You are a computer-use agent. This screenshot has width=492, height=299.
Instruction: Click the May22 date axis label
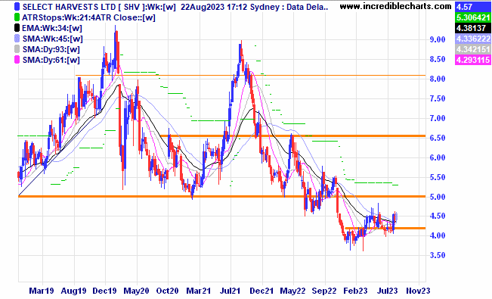point(292,291)
